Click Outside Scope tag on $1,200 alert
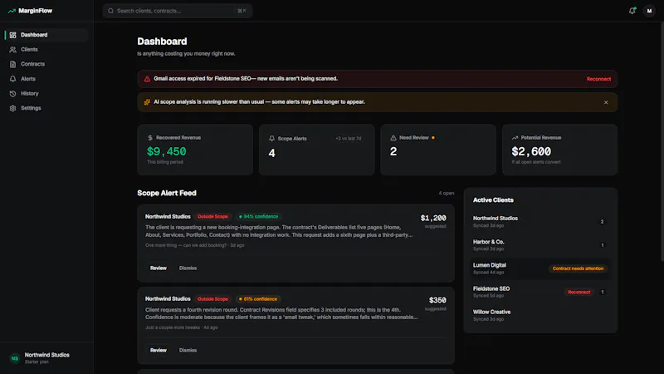This screenshot has height=374, width=664. click(x=212, y=217)
